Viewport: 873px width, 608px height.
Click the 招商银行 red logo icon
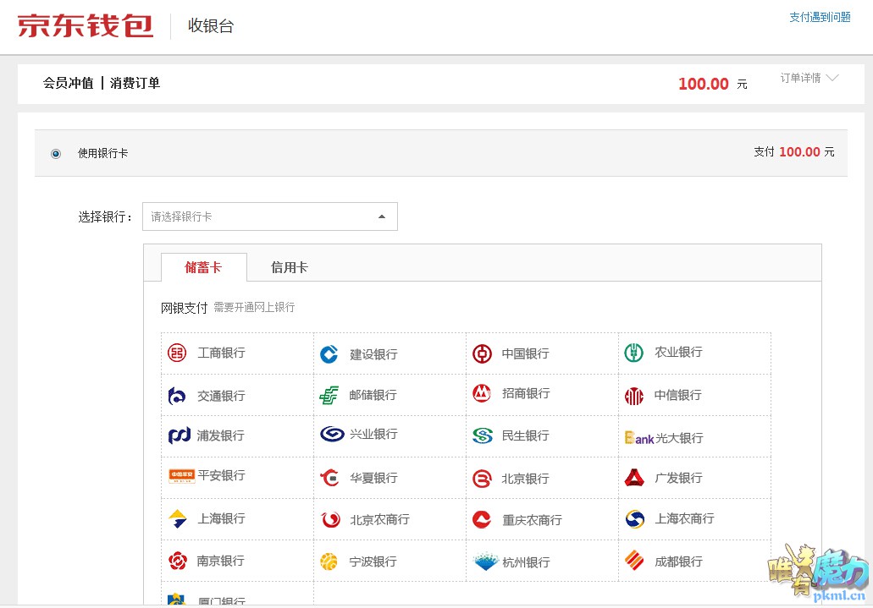coord(482,393)
